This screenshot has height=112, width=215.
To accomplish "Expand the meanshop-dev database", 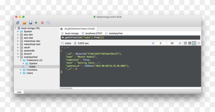I will pos(18,41).
